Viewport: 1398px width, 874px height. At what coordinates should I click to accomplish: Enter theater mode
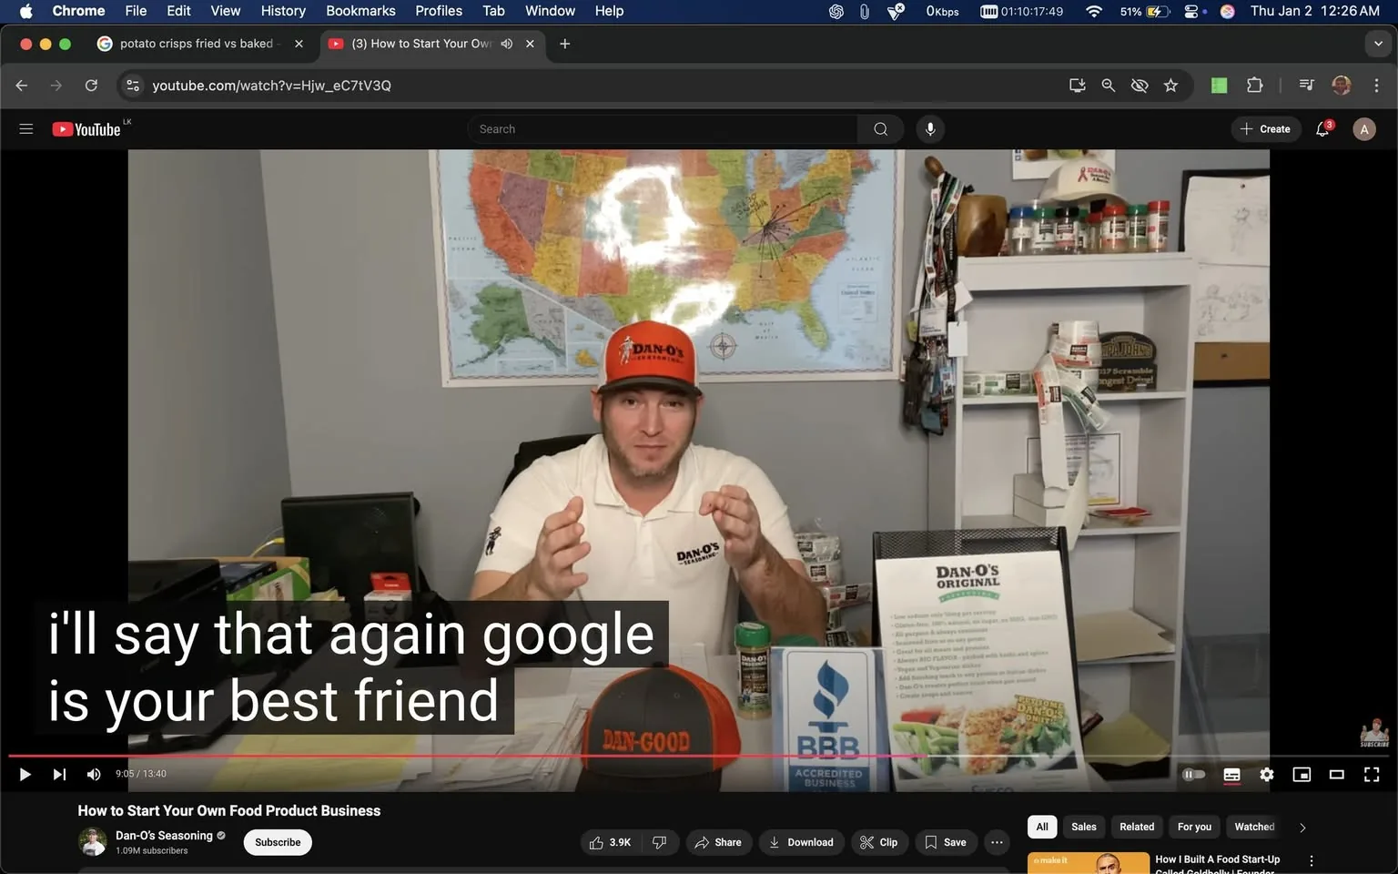pyautogui.click(x=1336, y=774)
